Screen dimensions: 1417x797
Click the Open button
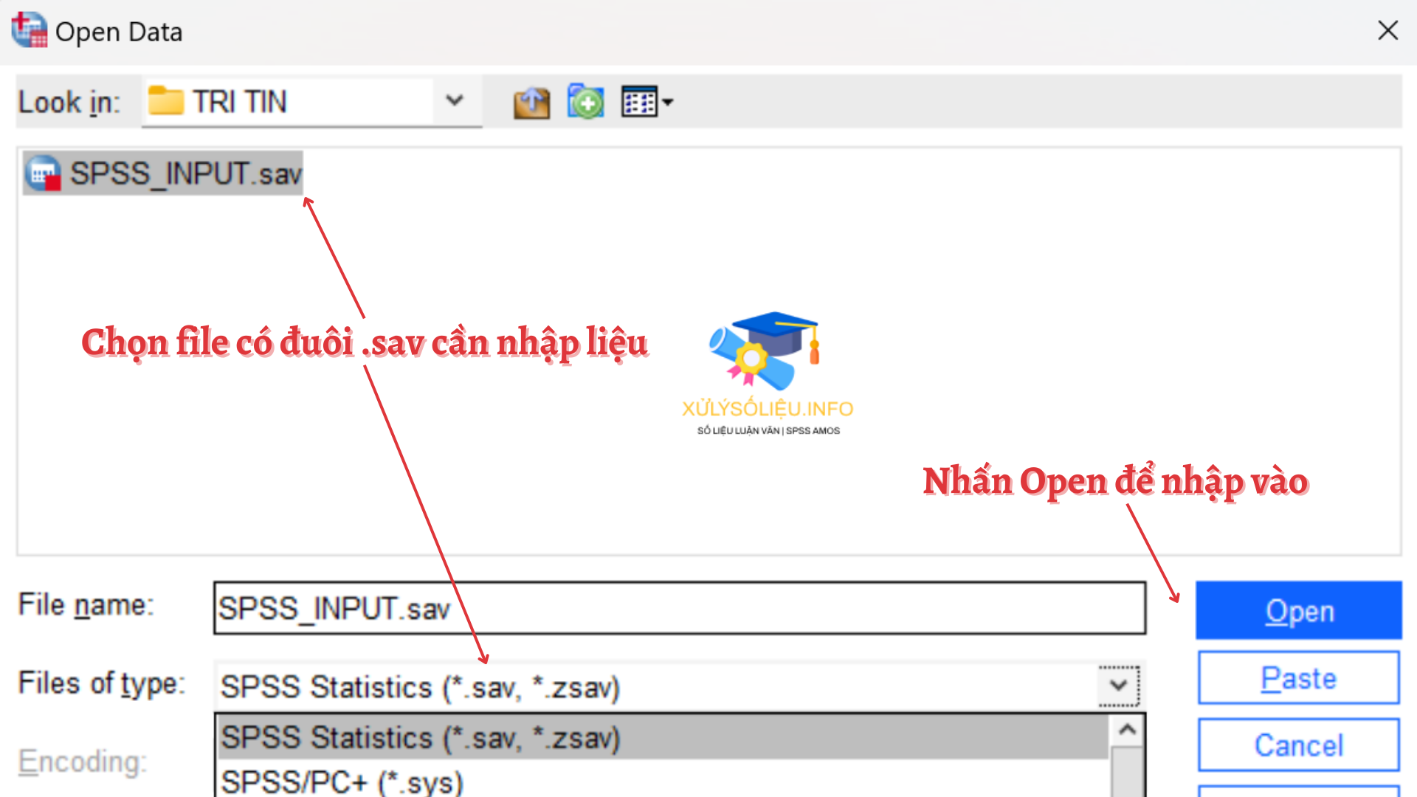[x=1299, y=610]
